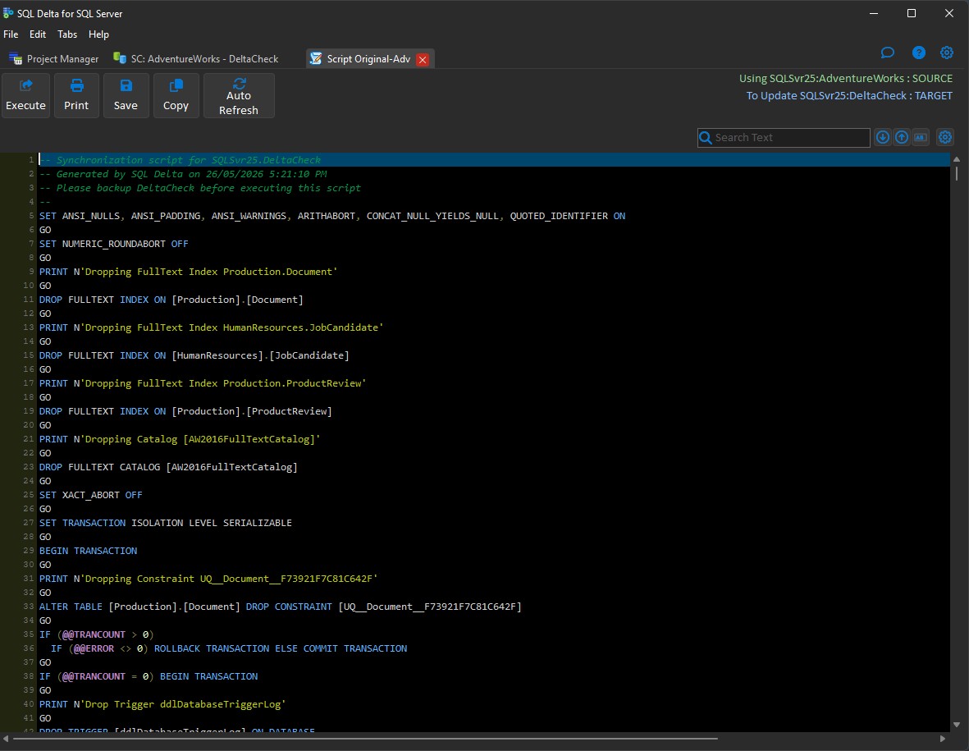Screen dimensions: 969x751
Task: Switch to SC: AdventureWorks - DeltaCheck tab
Action: point(197,59)
